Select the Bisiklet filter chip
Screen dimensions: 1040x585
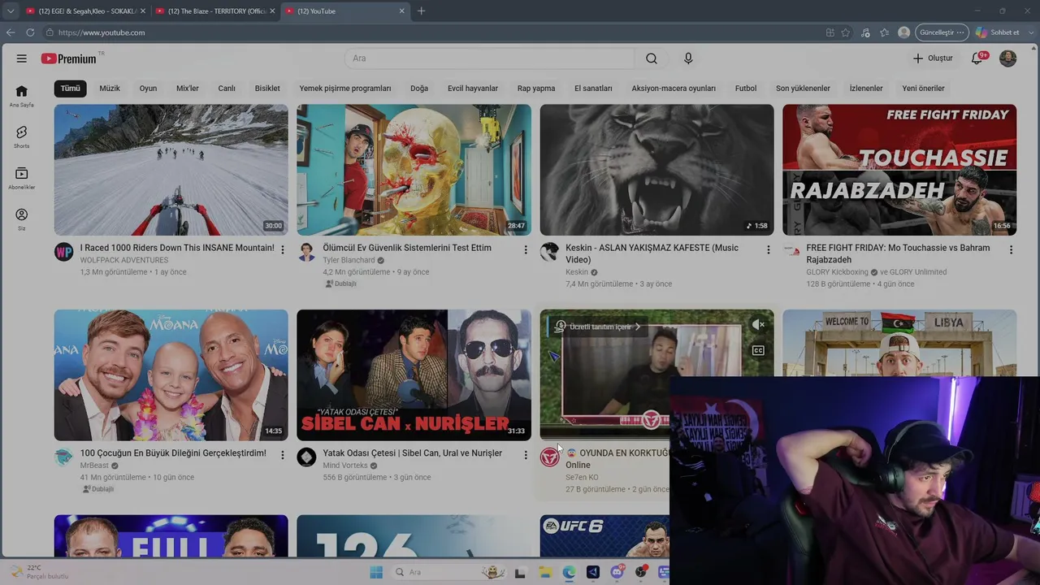[267, 89]
